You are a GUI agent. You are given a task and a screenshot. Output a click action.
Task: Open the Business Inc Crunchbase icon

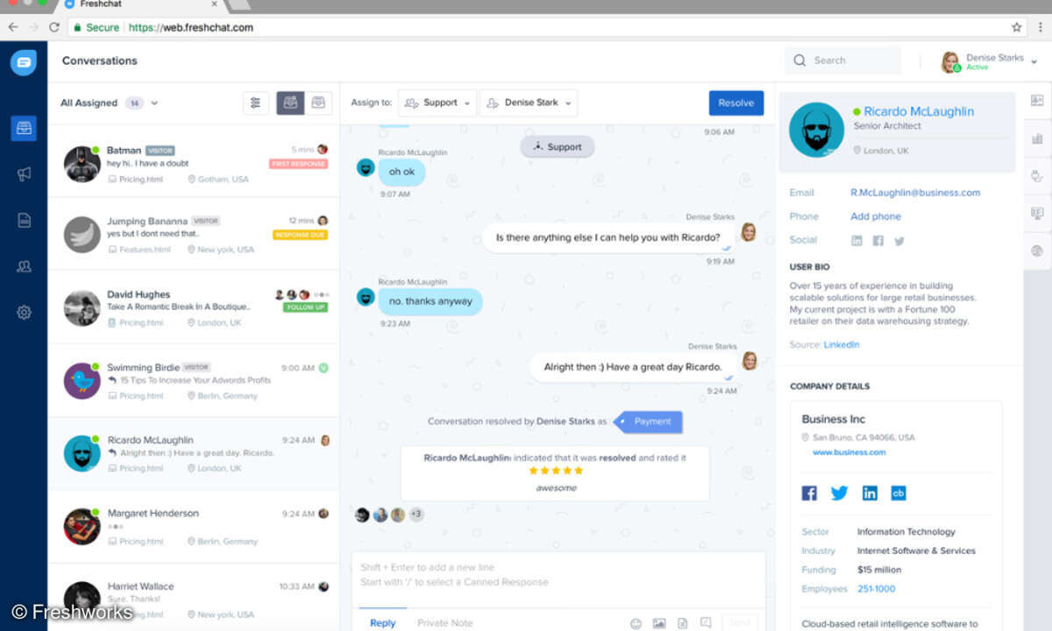click(899, 493)
